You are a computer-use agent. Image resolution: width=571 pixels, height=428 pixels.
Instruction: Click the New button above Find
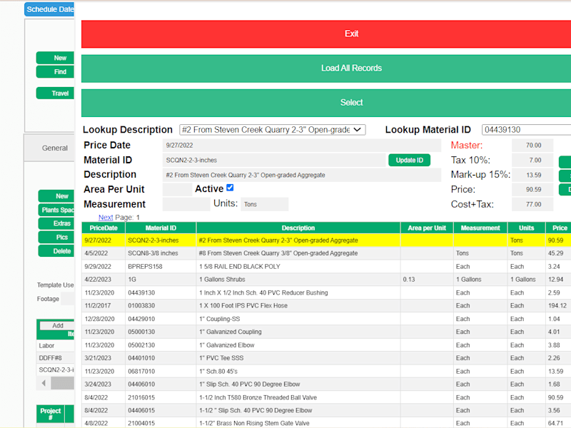56,58
